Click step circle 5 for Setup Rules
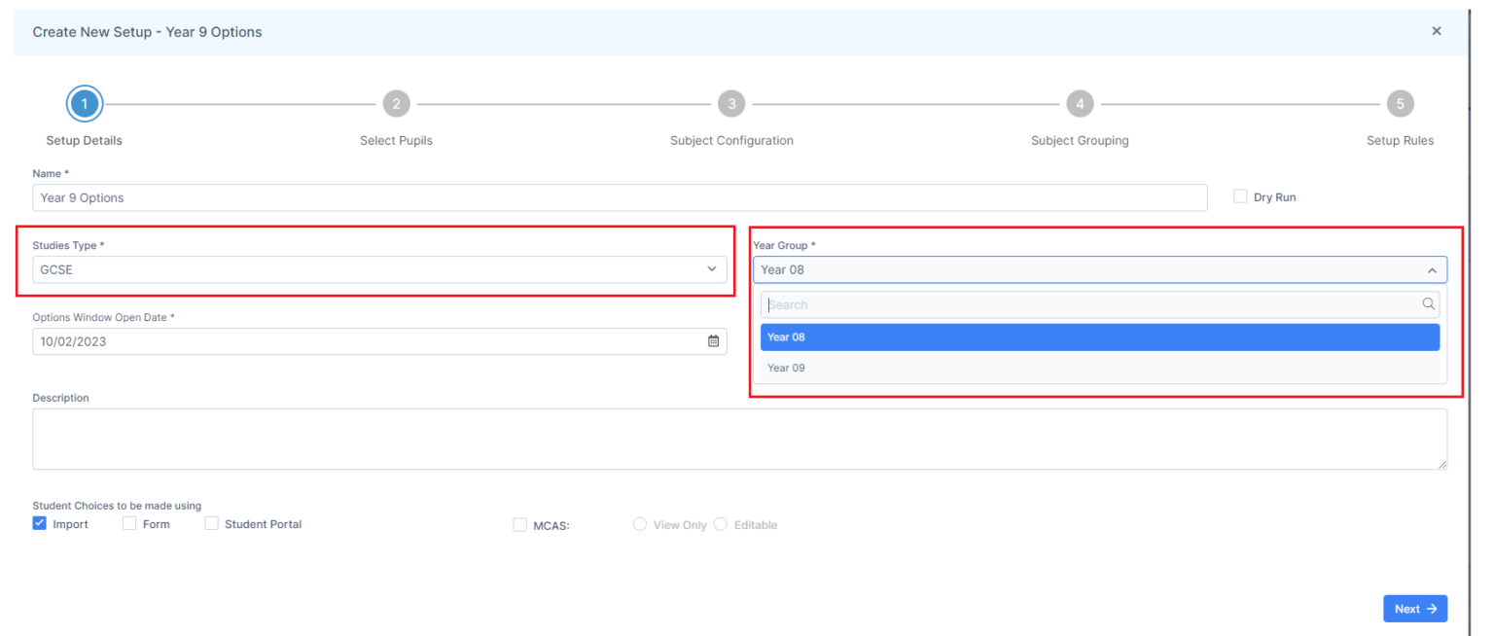 (x=1400, y=103)
